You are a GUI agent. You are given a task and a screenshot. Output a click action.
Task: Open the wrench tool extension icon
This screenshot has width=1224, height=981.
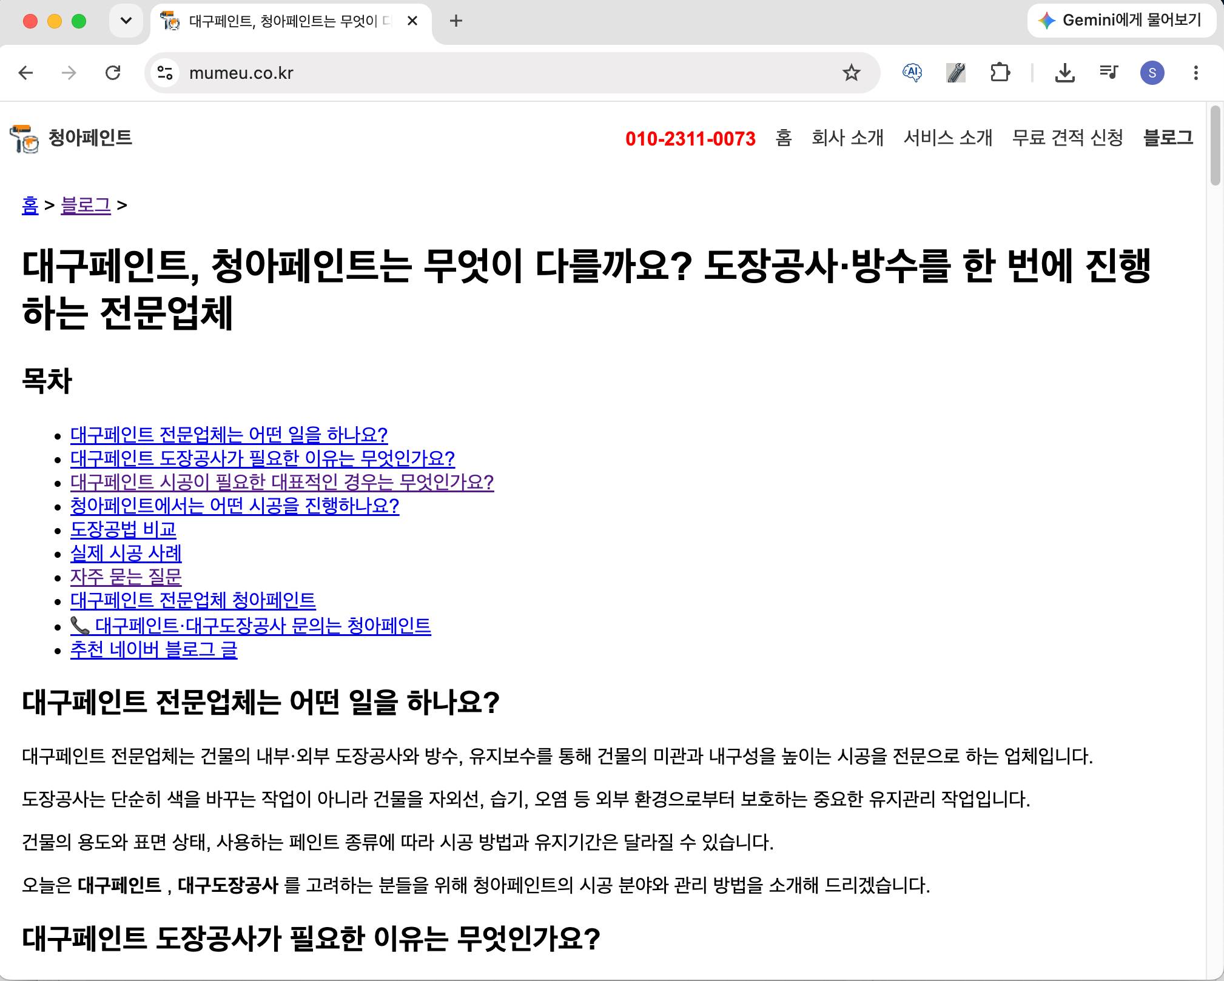956,73
